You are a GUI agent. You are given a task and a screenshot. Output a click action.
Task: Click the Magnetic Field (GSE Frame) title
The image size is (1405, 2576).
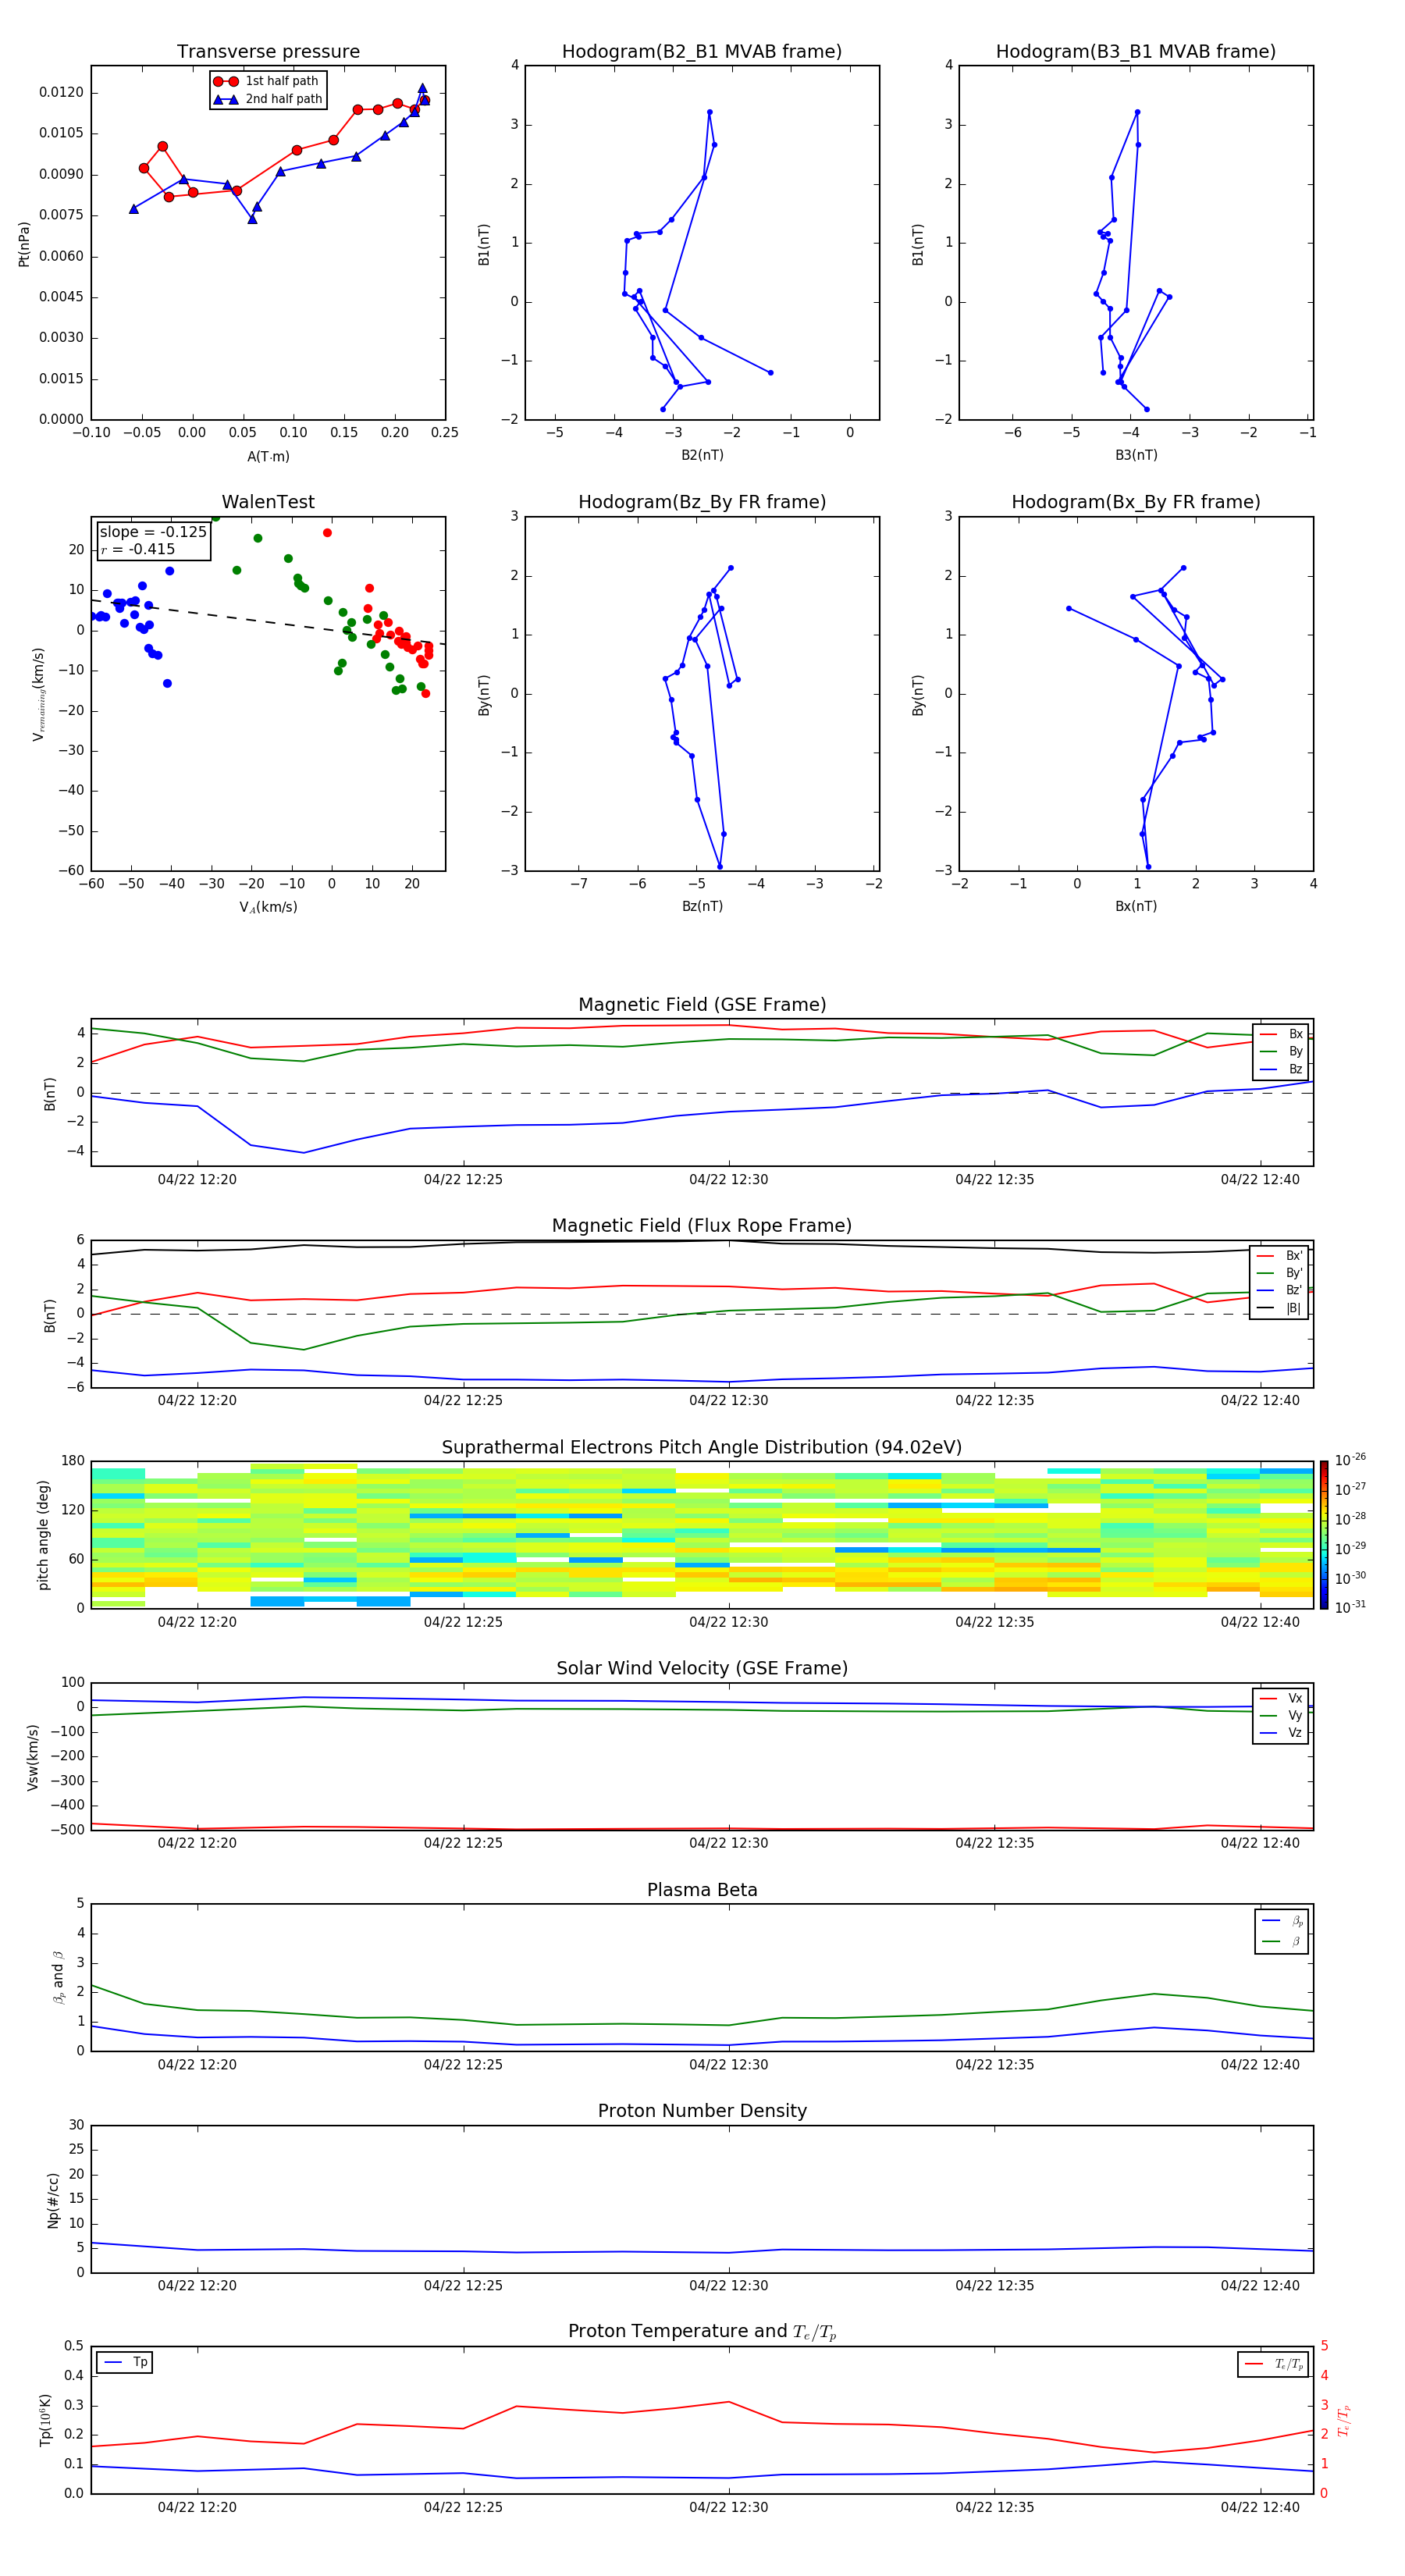[701, 1005]
